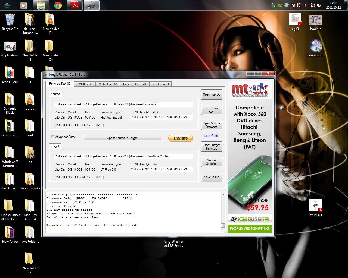
Task: Click Open Target Firmware button
Action: coord(212,147)
